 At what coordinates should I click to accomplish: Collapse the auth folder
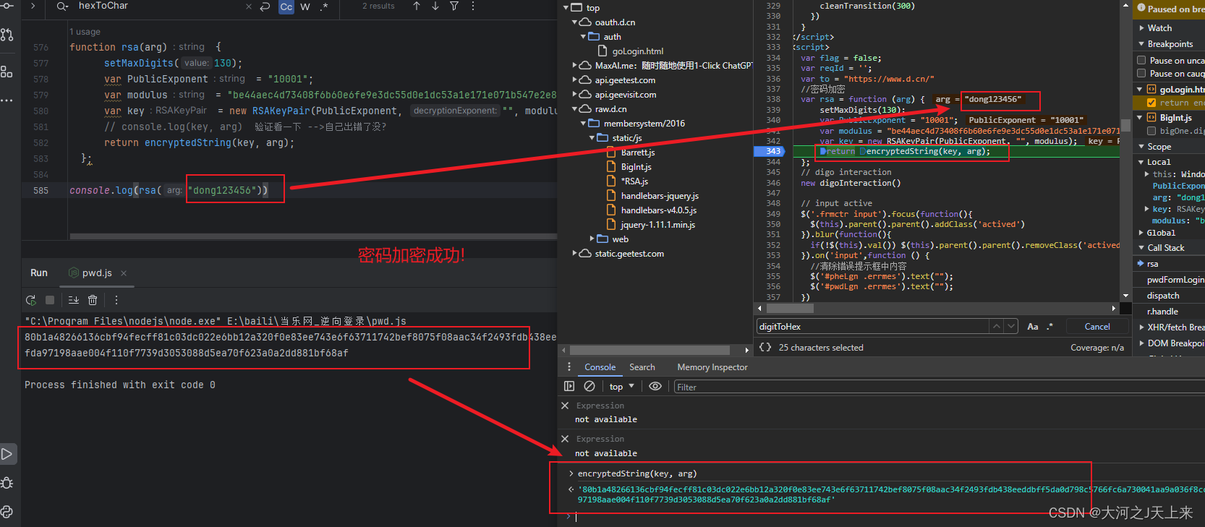tap(583, 37)
